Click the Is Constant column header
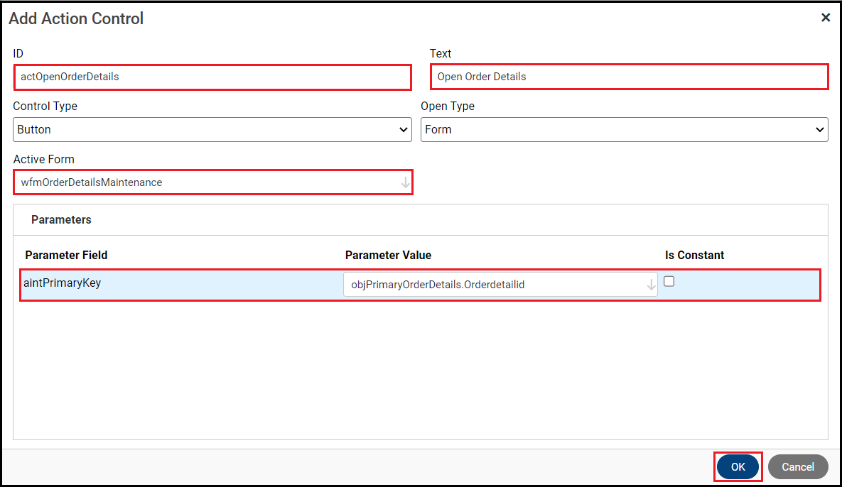This screenshot has height=487, width=842. coord(694,255)
